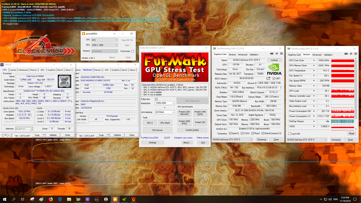Open the Action Center notification icon

[x=355, y=199]
